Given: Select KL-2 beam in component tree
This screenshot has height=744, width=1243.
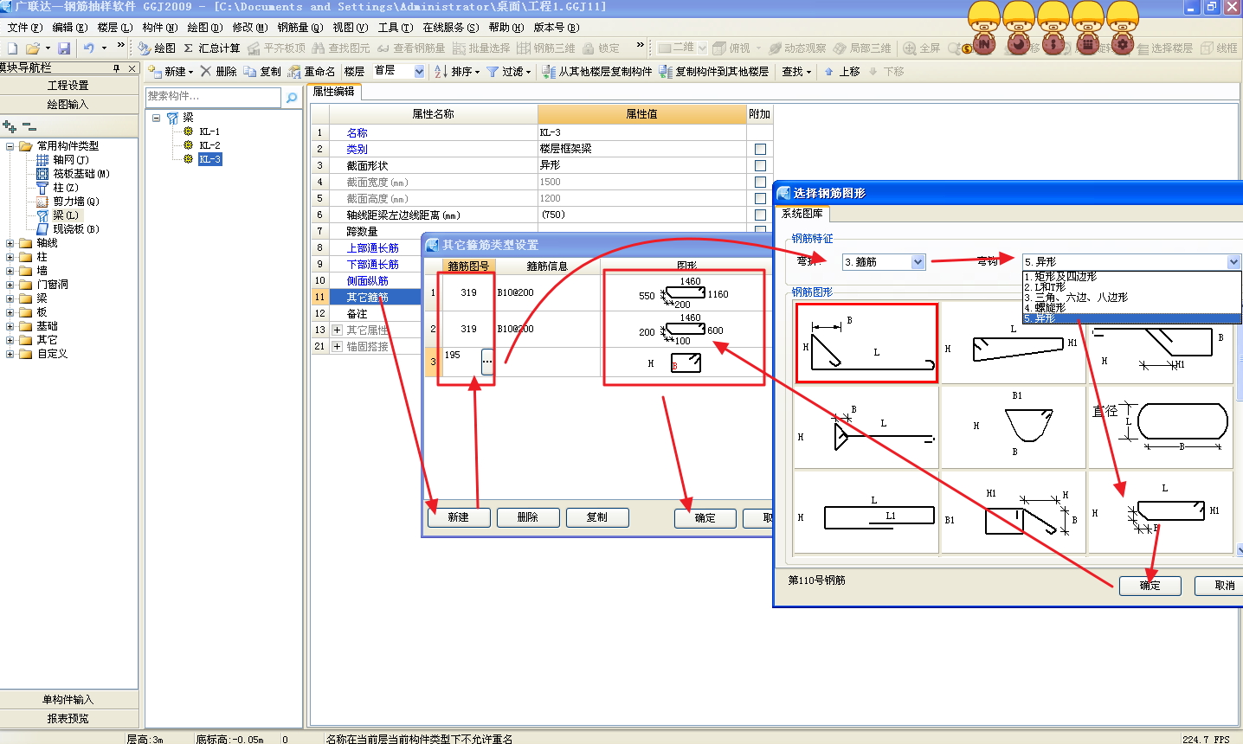Looking at the screenshot, I should point(209,145).
